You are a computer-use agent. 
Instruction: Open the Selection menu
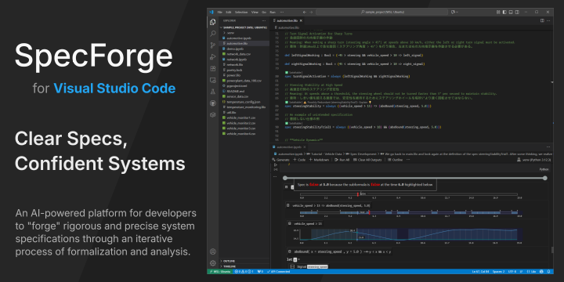coord(241,12)
